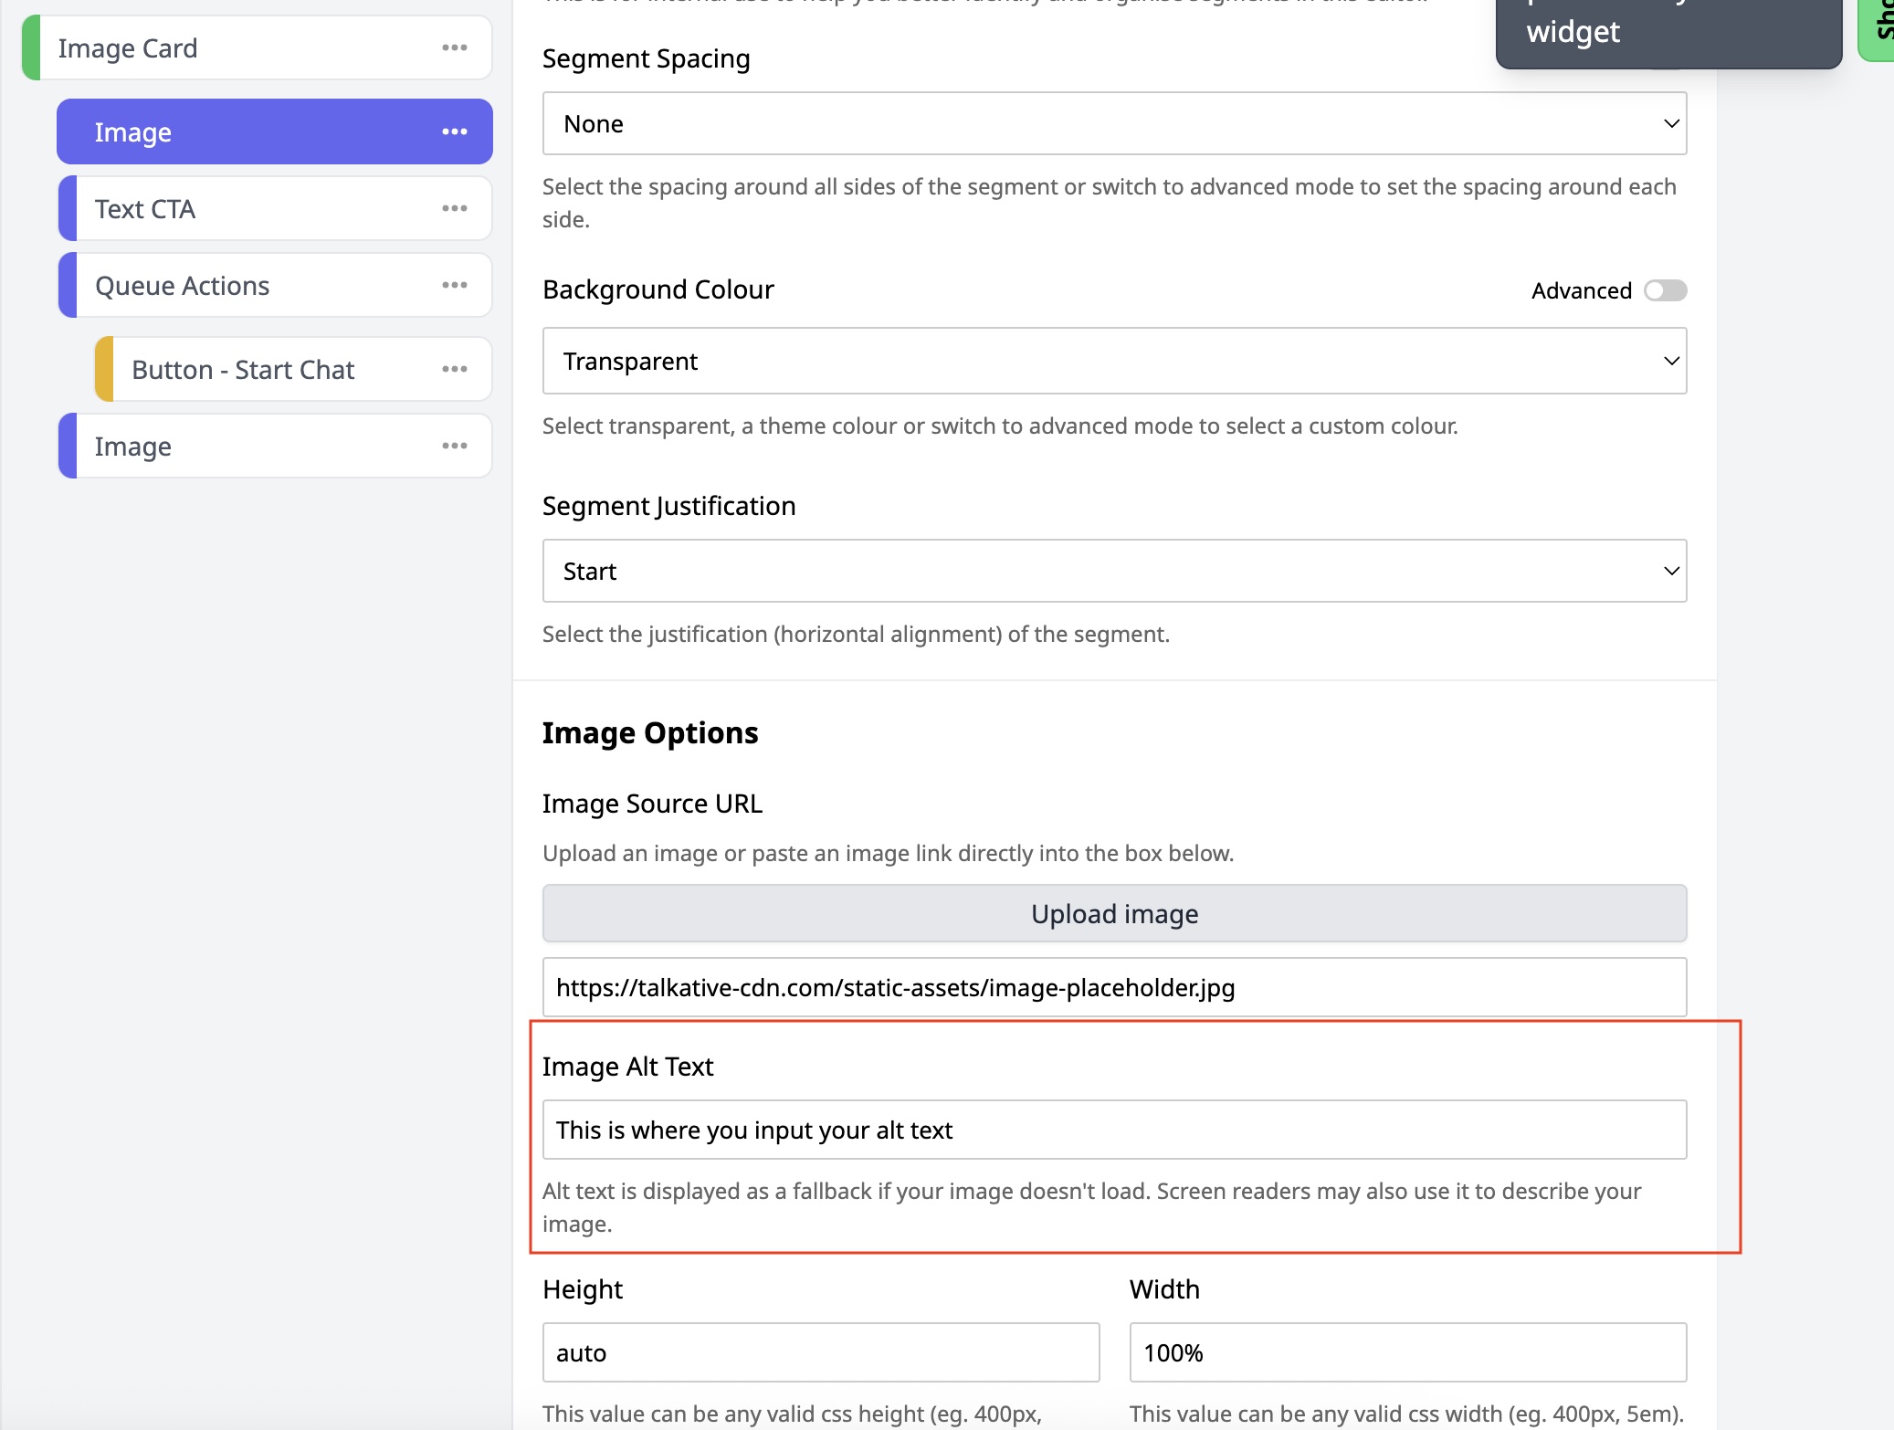Viewport: 1894px width, 1430px height.
Task: Click Text CTA three-dot menu icon
Action: [454, 209]
